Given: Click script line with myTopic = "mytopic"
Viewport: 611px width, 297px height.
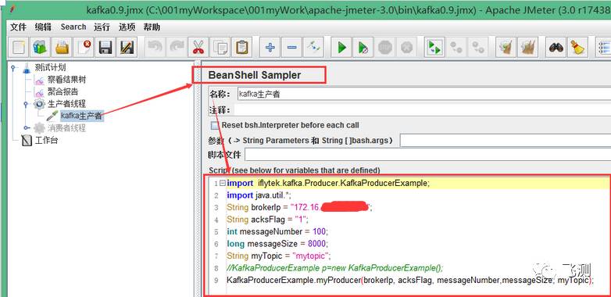Looking at the screenshot, I should pyautogui.click(x=279, y=256).
